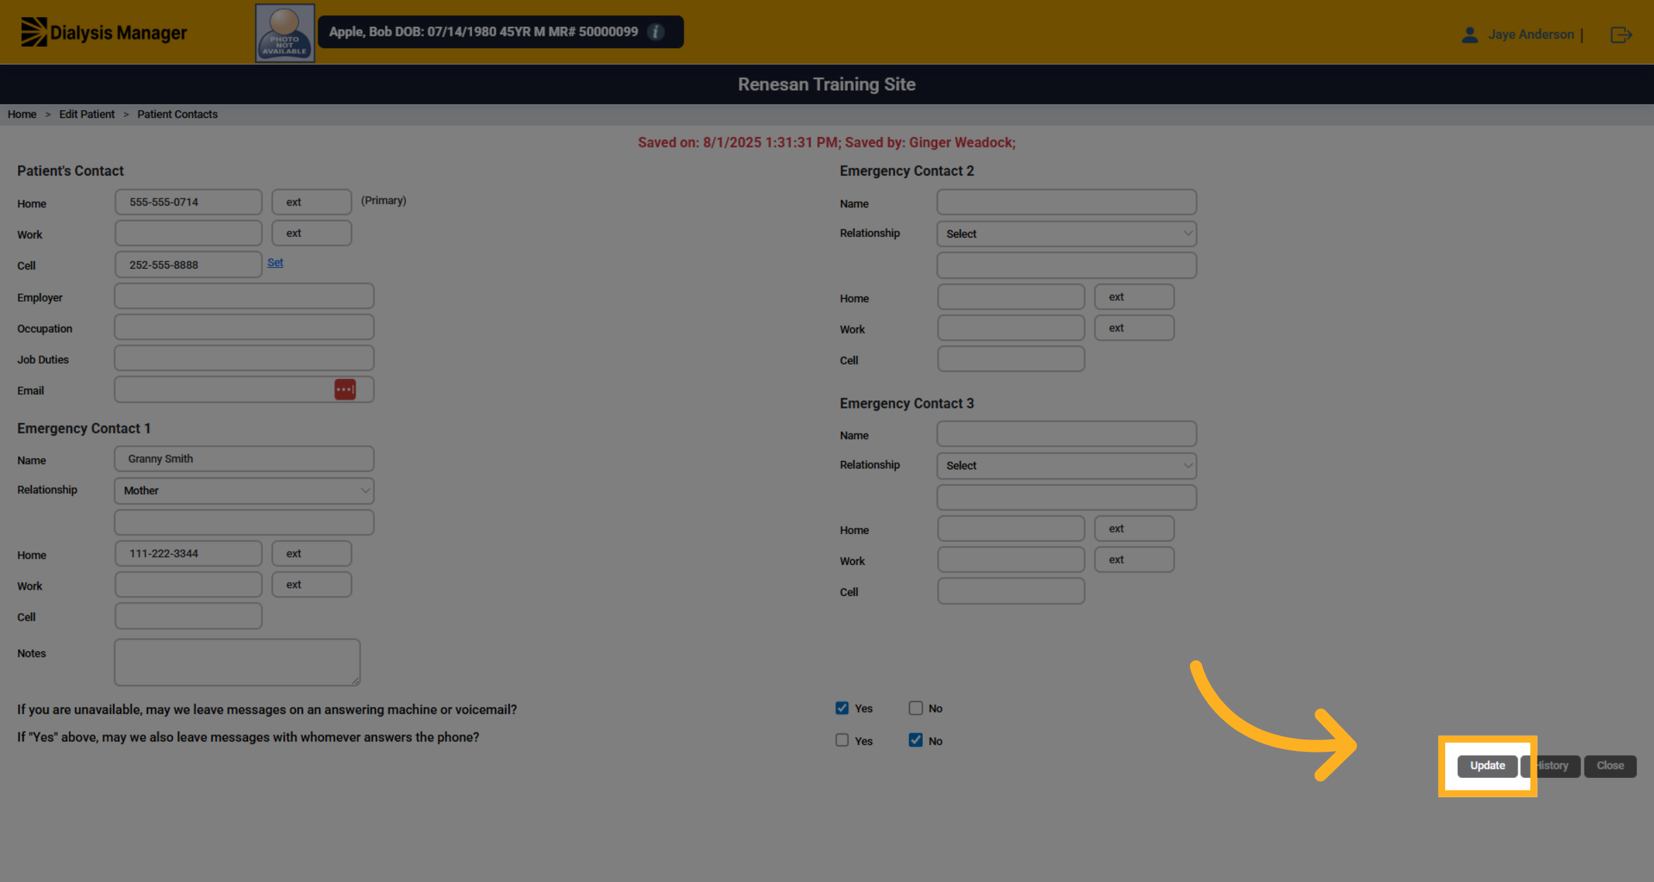Go to Edit Patient breadcrumb
Screen dimensions: 1654x882
pyautogui.click(x=87, y=114)
